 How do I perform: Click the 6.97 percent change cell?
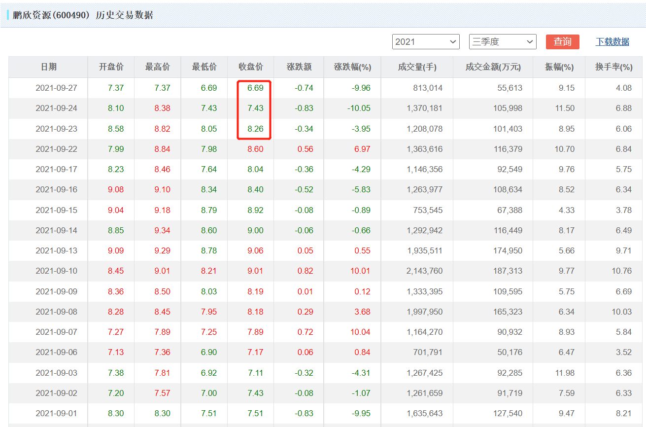(x=362, y=149)
